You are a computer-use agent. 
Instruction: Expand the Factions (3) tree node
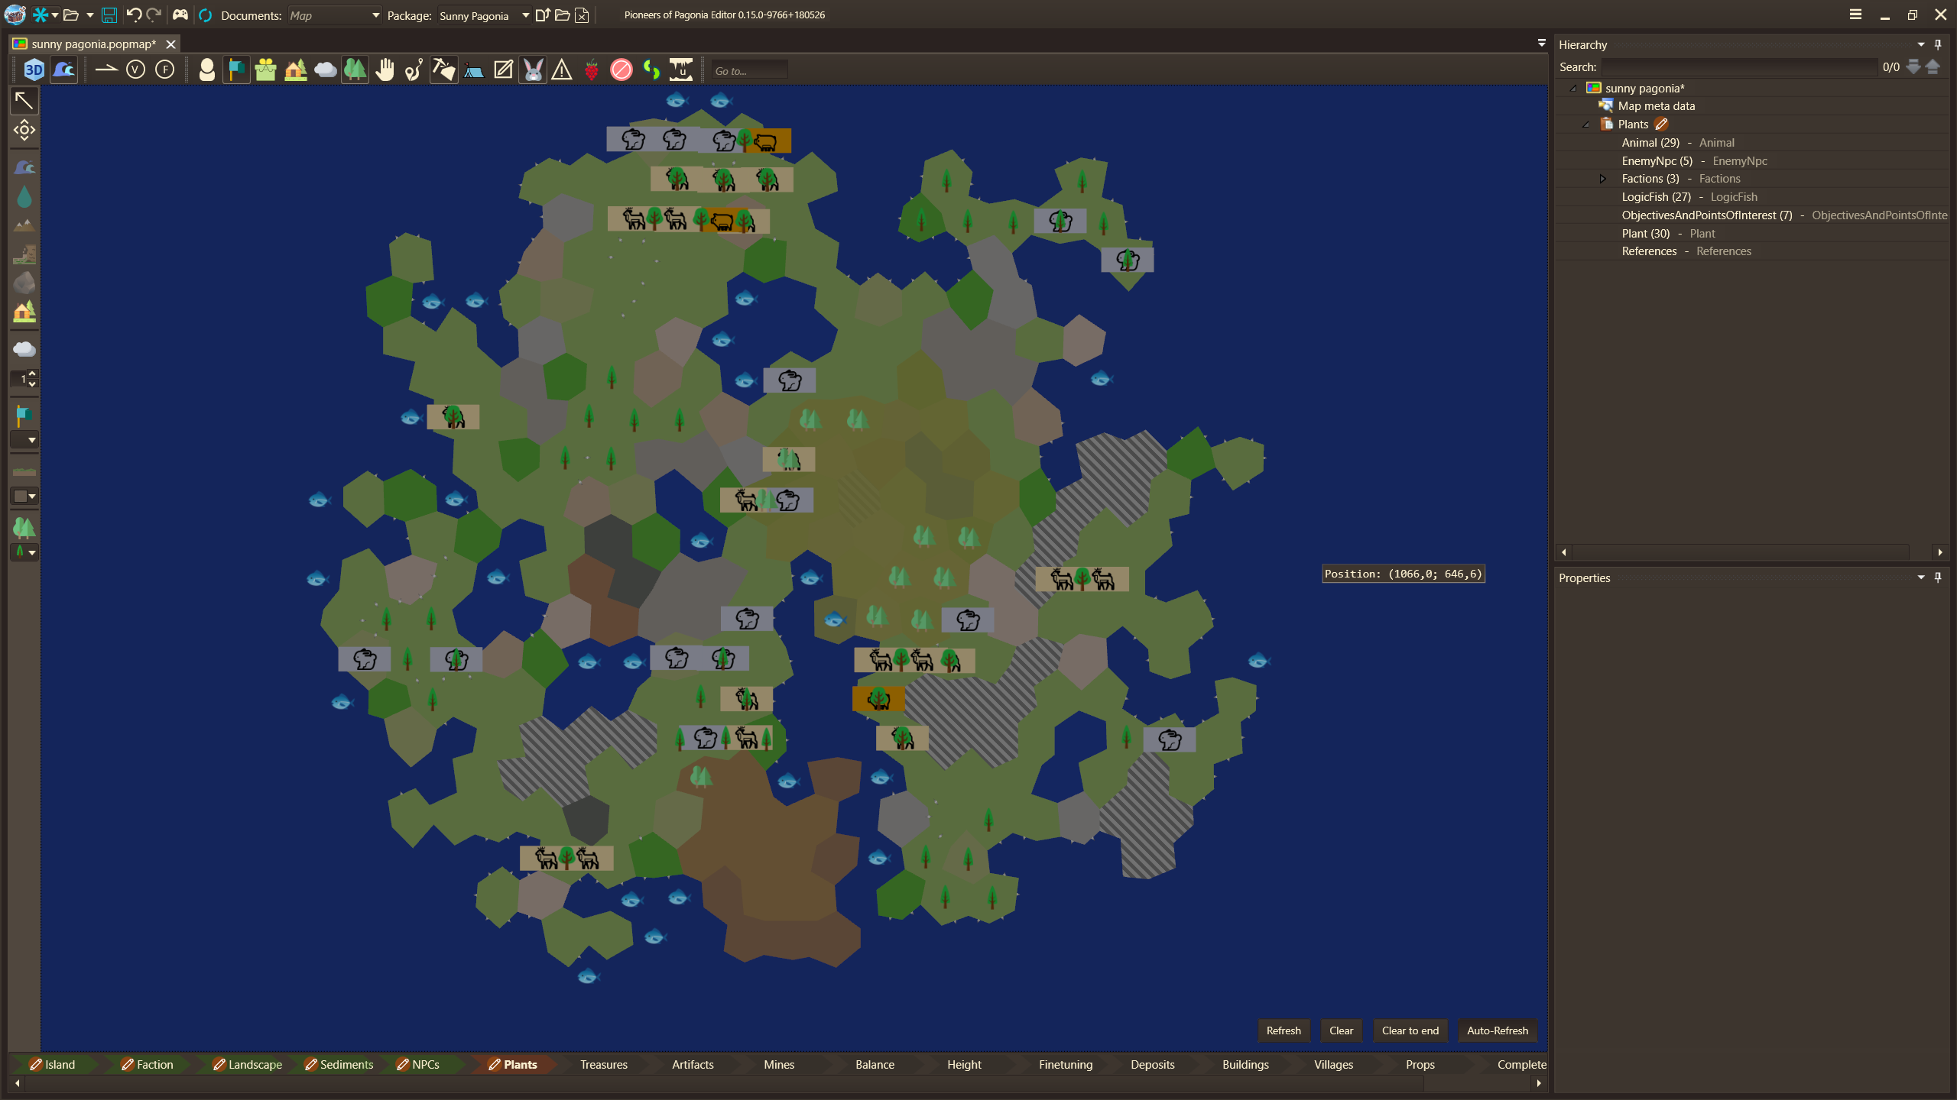1603,179
